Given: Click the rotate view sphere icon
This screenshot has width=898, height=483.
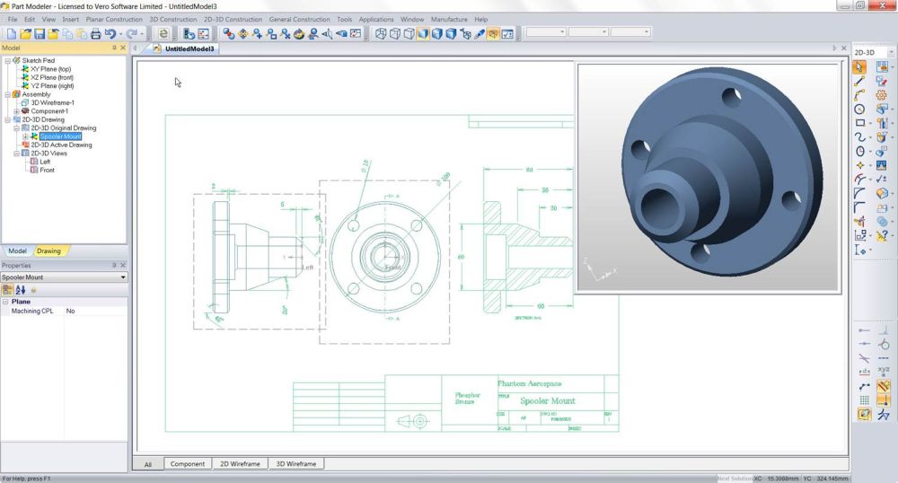Looking at the screenshot, I should [299, 34].
